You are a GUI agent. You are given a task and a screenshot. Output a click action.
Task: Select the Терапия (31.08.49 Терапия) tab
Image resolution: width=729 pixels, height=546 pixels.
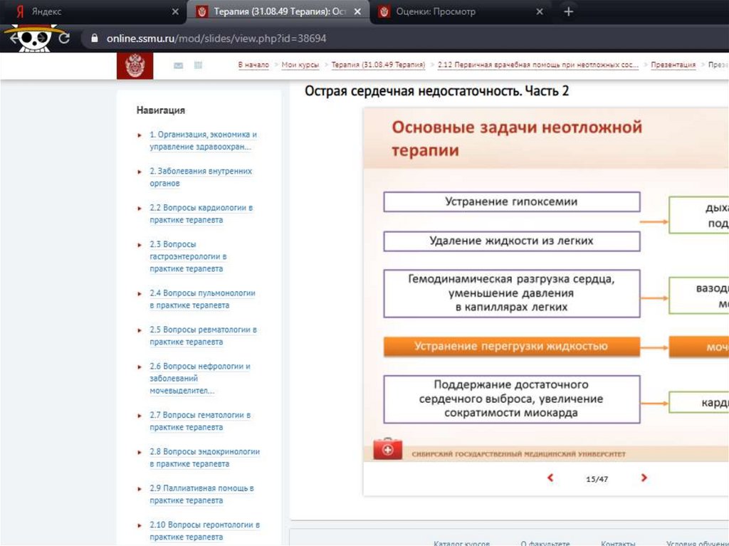[278, 11]
